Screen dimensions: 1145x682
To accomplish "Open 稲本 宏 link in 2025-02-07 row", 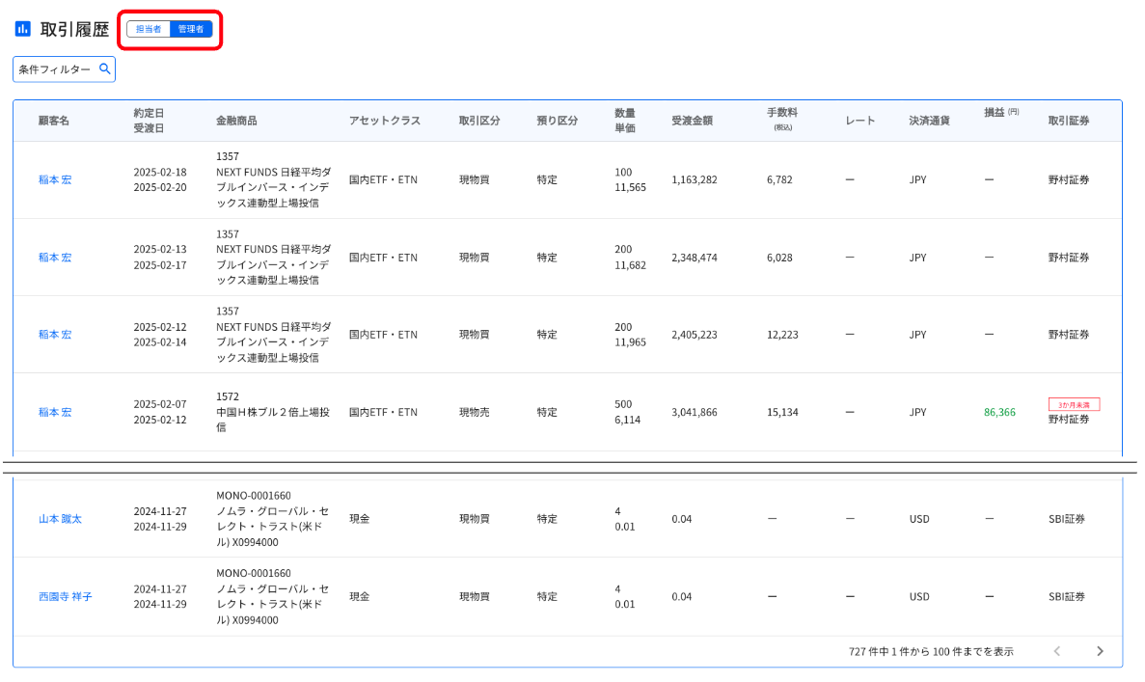I will click(55, 412).
